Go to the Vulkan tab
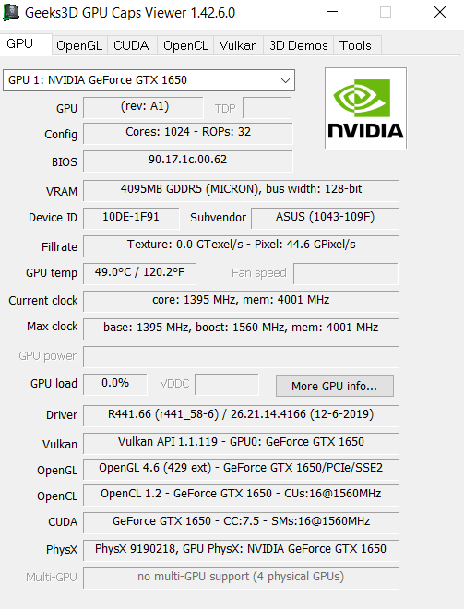Screen dimensions: 464x609 [238, 46]
